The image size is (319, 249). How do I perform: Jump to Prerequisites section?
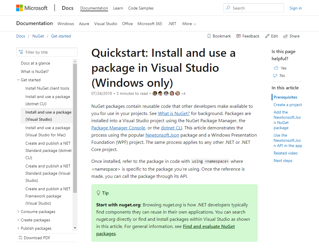point(285,97)
